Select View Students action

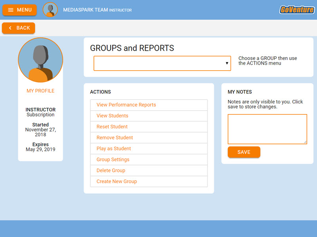pyautogui.click(x=149, y=116)
